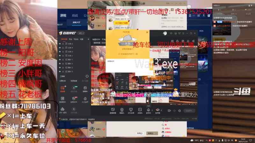
Task: Toggle the lock icon in 弹幕助手 window
Action: coord(249,5)
